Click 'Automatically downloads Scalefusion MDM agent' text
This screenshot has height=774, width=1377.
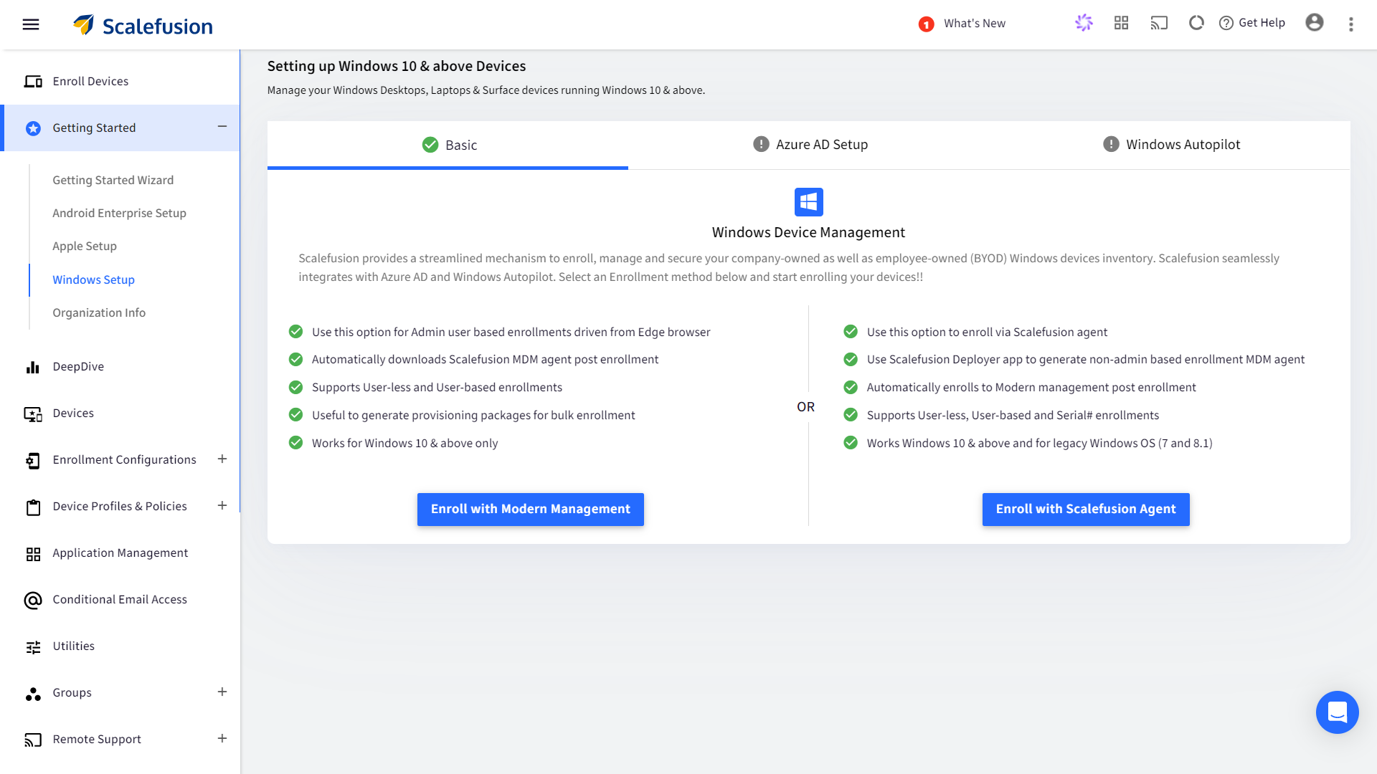point(485,359)
